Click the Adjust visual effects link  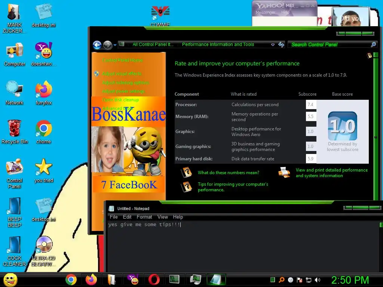122,74
